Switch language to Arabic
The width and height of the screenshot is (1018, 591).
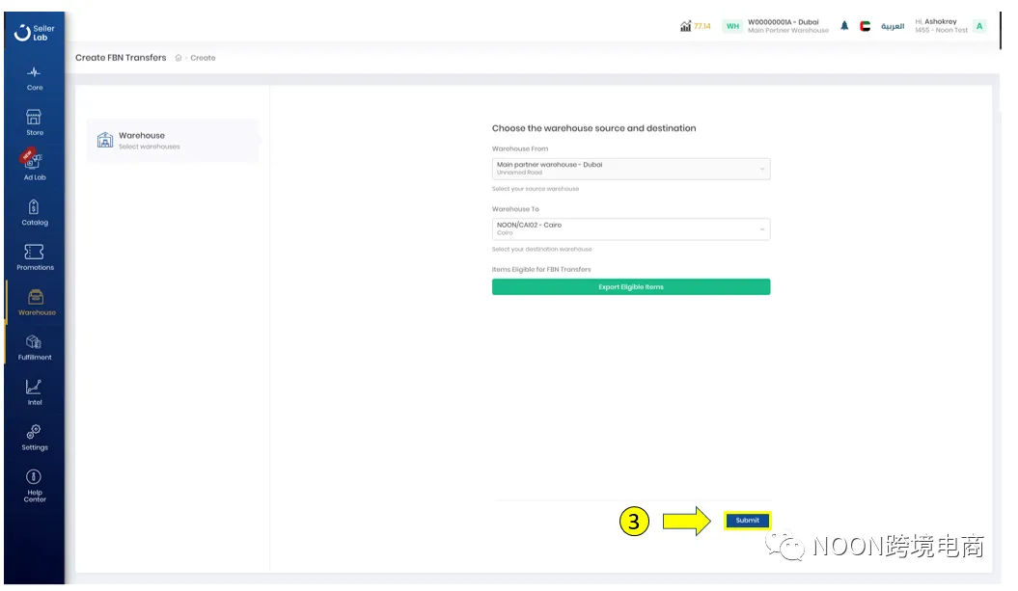pos(893,26)
